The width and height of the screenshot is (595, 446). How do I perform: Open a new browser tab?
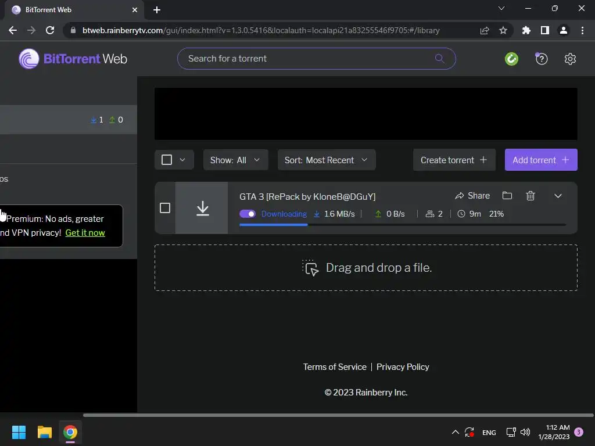click(157, 10)
